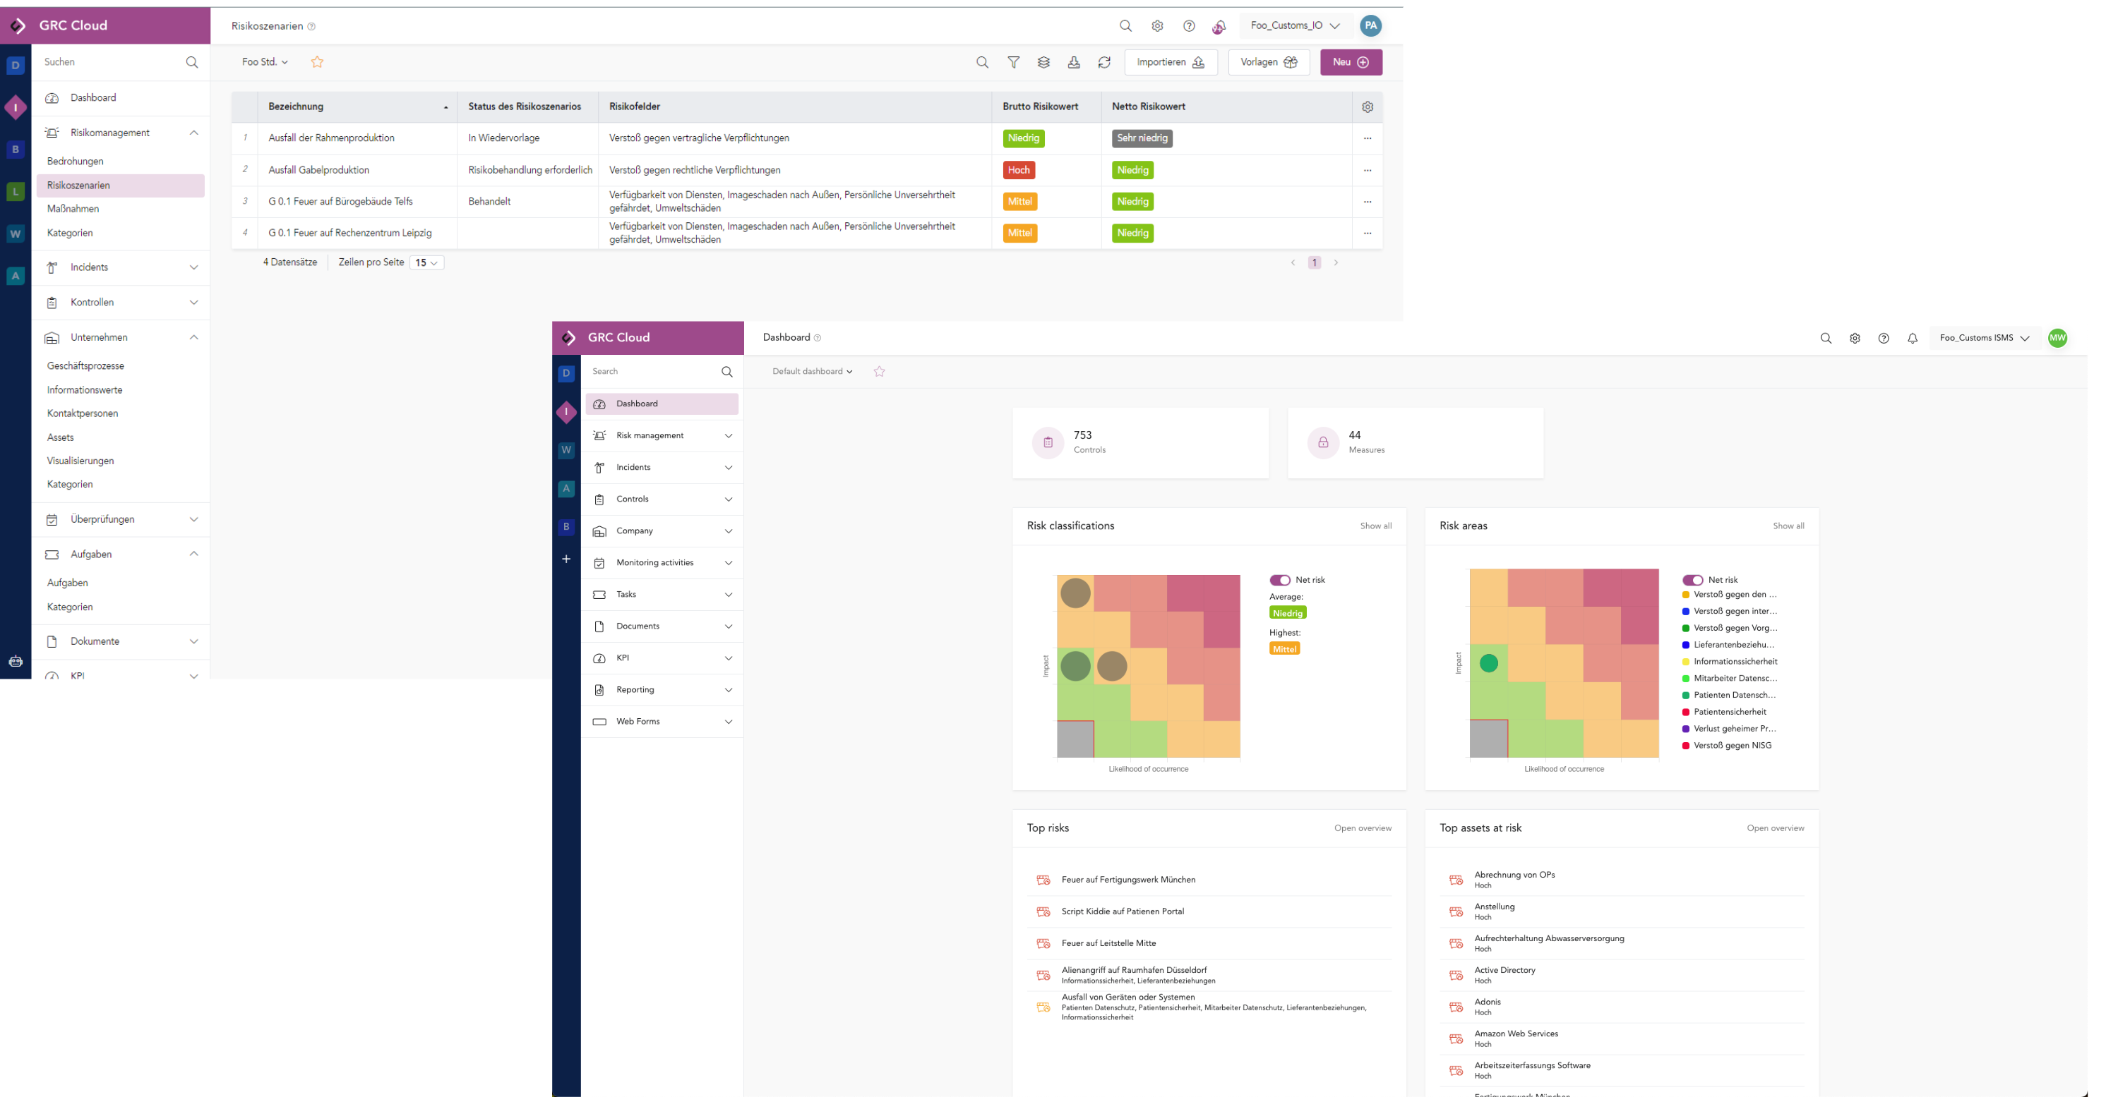Screen dimensions: 2118x1097
Task: Favorite the Foo Std. view star
Action: click(x=318, y=61)
